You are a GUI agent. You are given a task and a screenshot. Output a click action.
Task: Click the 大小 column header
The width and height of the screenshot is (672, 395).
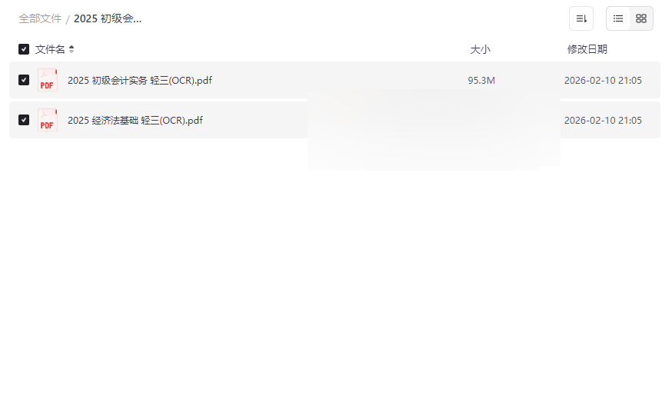tap(480, 49)
